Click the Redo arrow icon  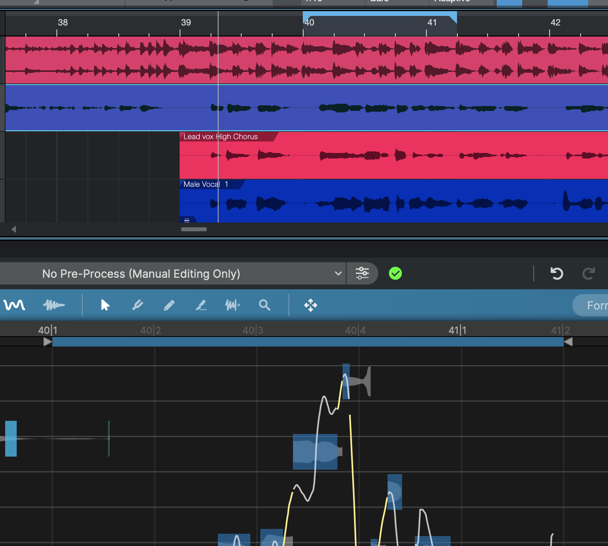pyautogui.click(x=589, y=273)
